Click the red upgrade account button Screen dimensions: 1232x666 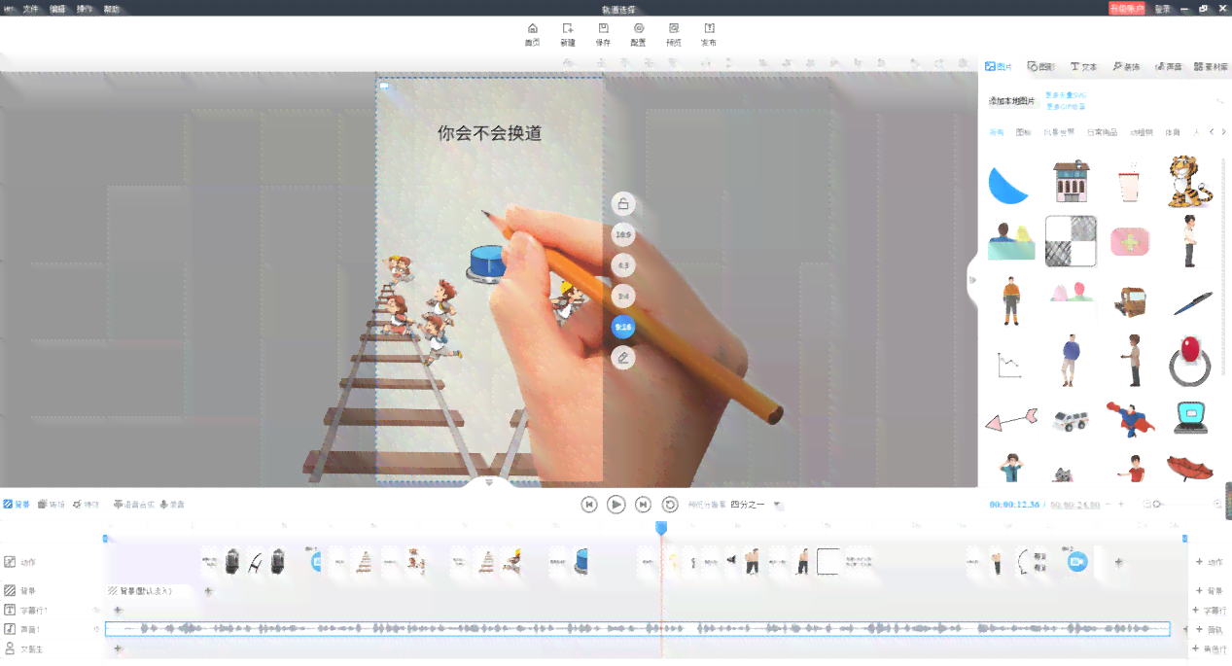(1127, 8)
